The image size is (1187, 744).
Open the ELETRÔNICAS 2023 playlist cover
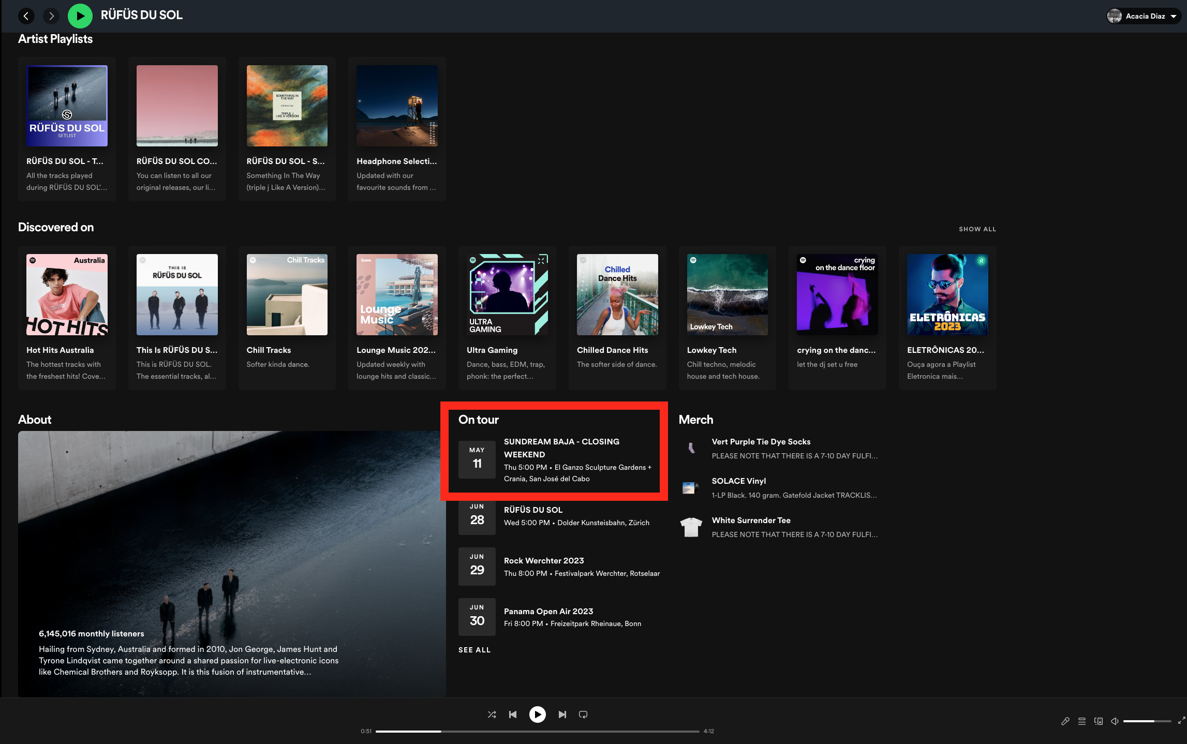[x=947, y=294]
